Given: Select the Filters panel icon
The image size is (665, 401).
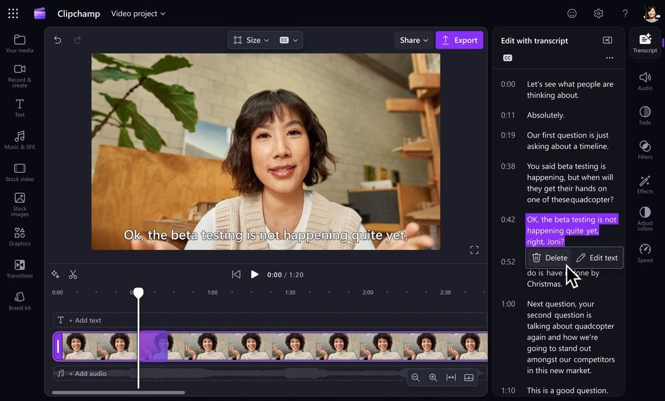Looking at the screenshot, I should coord(644,150).
